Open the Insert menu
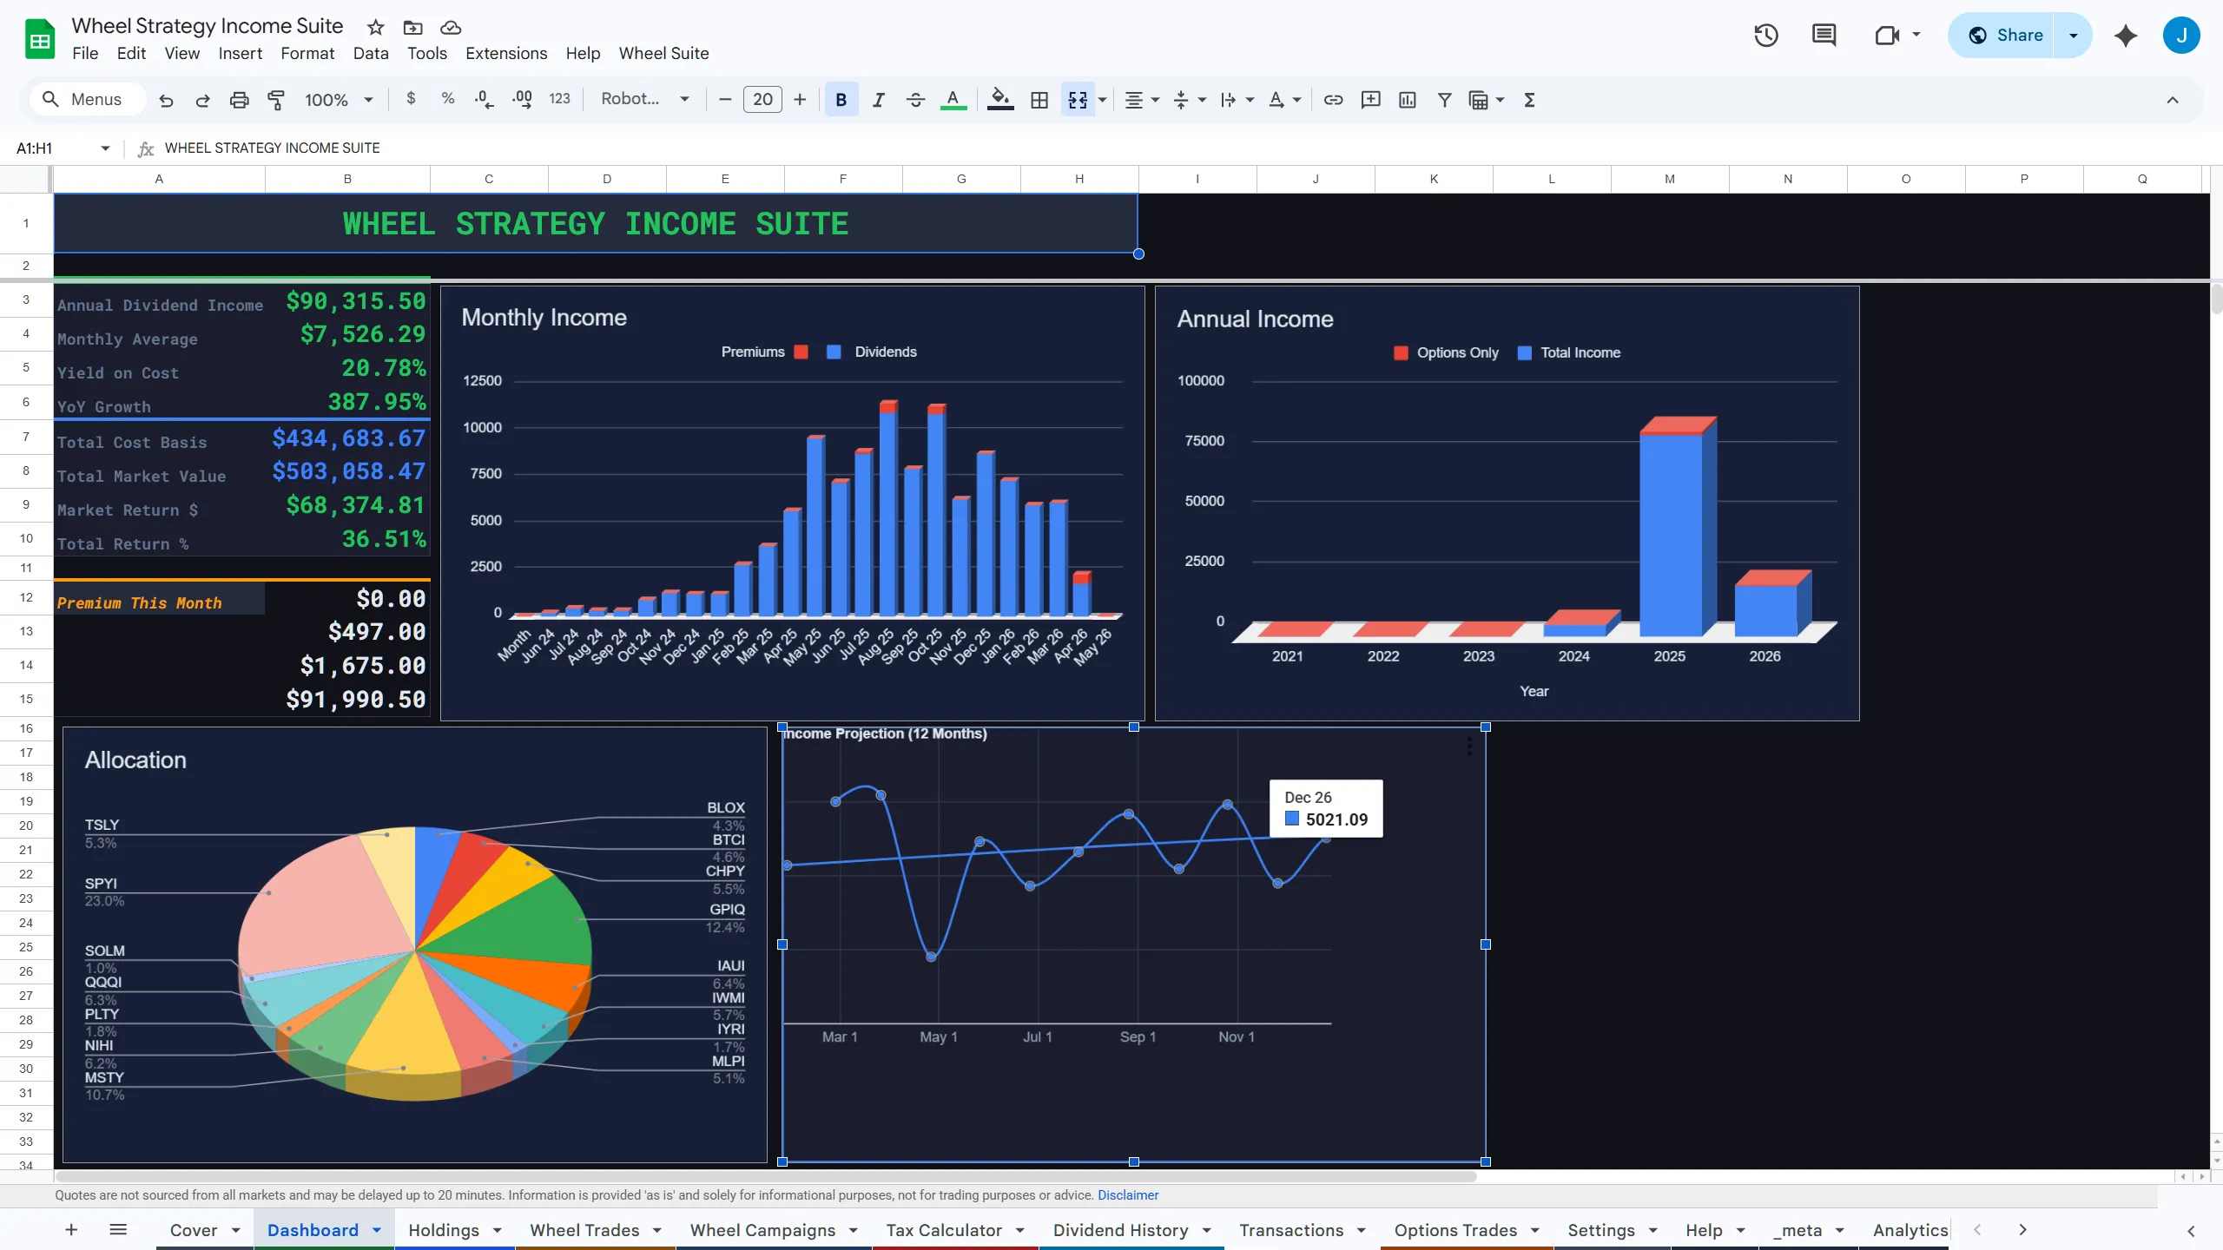Image resolution: width=2223 pixels, height=1250 pixels. pyautogui.click(x=240, y=53)
